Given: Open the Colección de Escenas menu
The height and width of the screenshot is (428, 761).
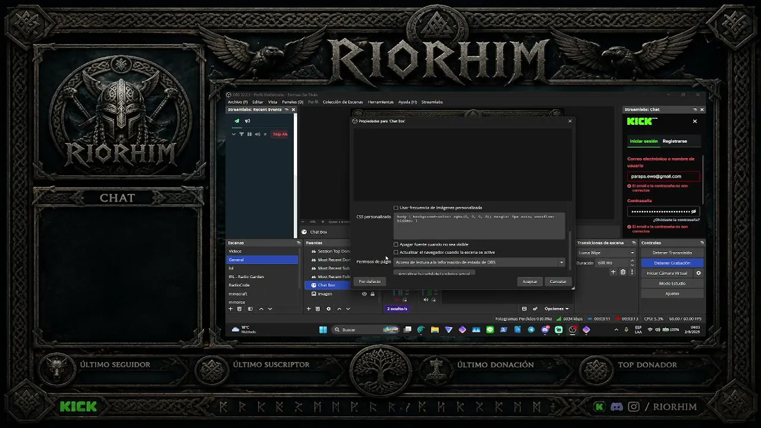Looking at the screenshot, I should click(342, 102).
